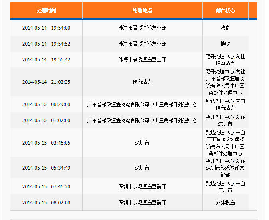Click status 离开处理中心,发往深圳市沙湾速递营销部
The image size is (269, 220).
click(225, 168)
